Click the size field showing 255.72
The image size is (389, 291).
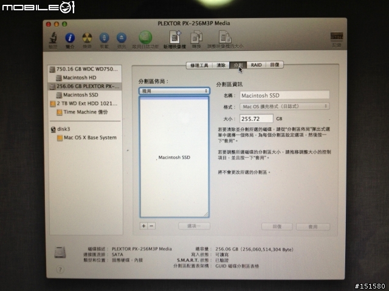256,119
